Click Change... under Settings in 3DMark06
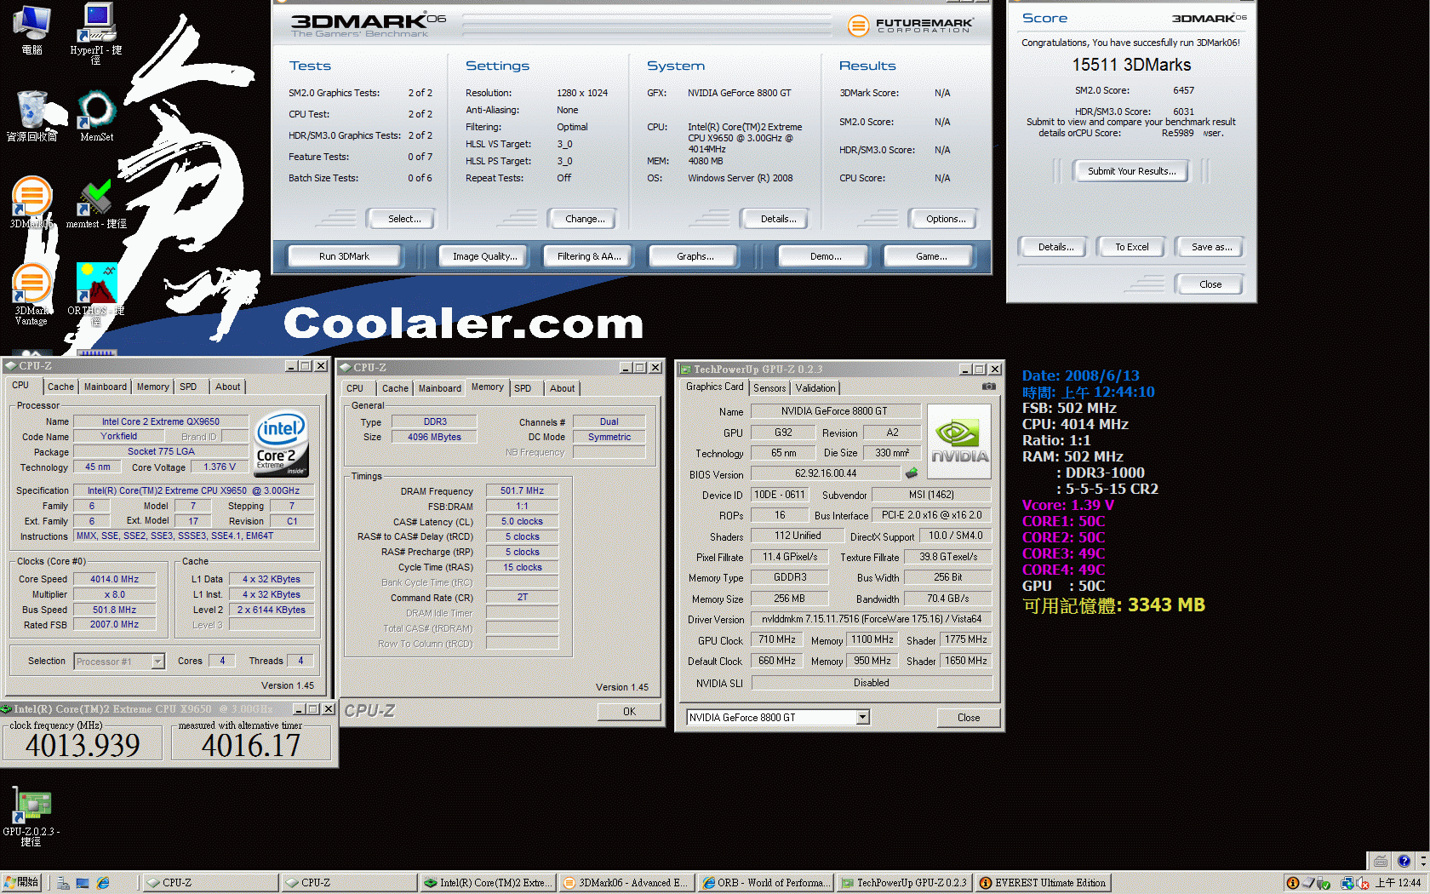 point(585,219)
